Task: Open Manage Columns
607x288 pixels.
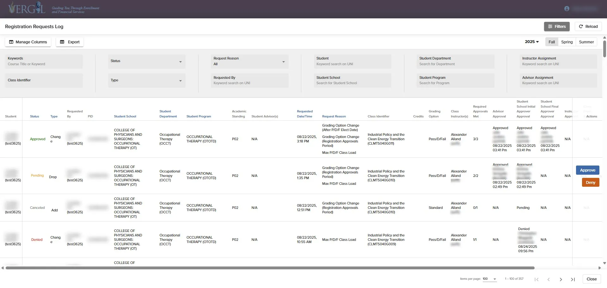Action: (28, 42)
